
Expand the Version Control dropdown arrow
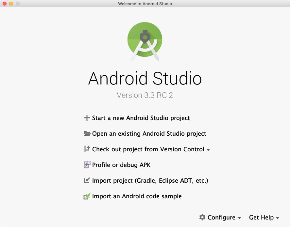click(x=209, y=150)
